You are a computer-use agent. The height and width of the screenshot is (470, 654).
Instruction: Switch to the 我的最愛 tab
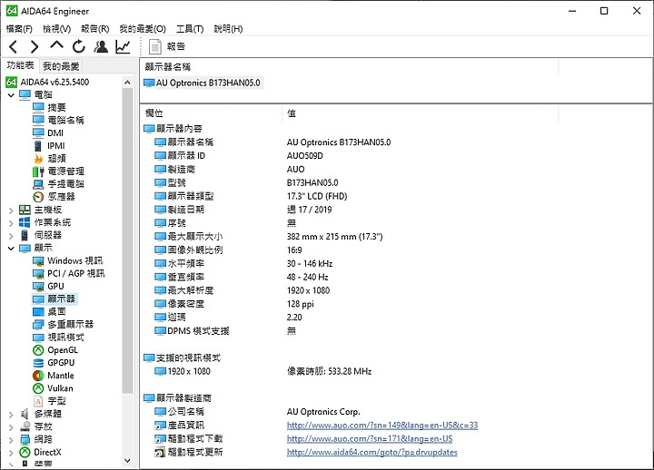pyautogui.click(x=61, y=66)
